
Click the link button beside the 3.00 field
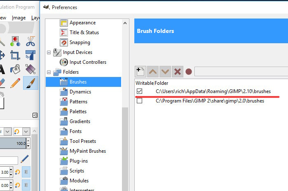tap(26, 172)
